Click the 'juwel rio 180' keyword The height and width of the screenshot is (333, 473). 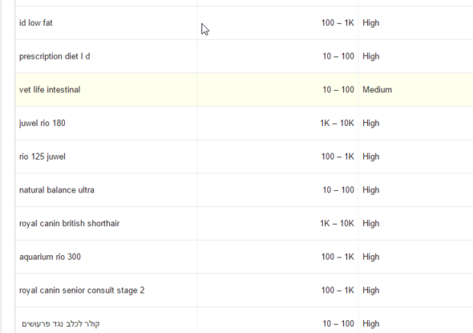click(x=42, y=124)
